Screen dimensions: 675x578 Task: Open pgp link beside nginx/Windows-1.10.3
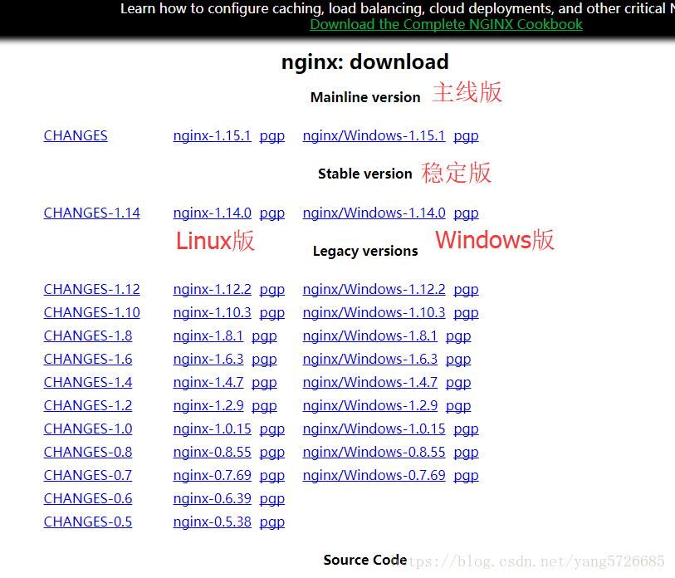(467, 314)
